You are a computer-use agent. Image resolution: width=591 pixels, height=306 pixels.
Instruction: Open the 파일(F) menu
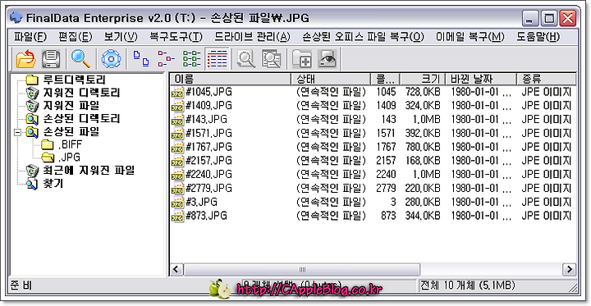coord(30,37)
